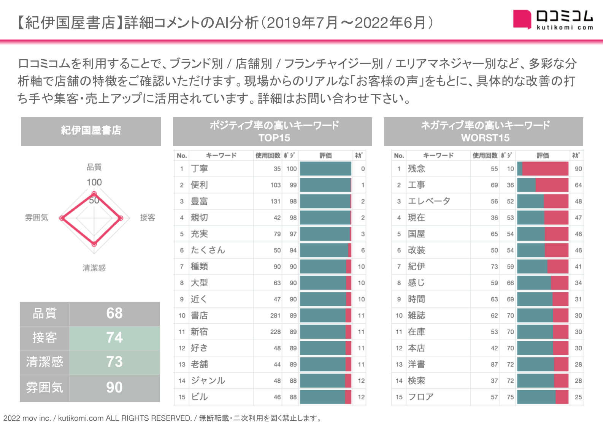Click the keyword フロア in WORST15

421,397
